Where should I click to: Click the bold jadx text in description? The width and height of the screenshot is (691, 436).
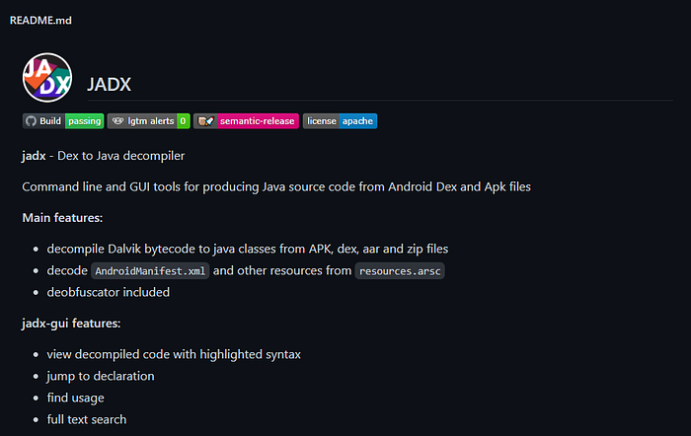point(34,156)
